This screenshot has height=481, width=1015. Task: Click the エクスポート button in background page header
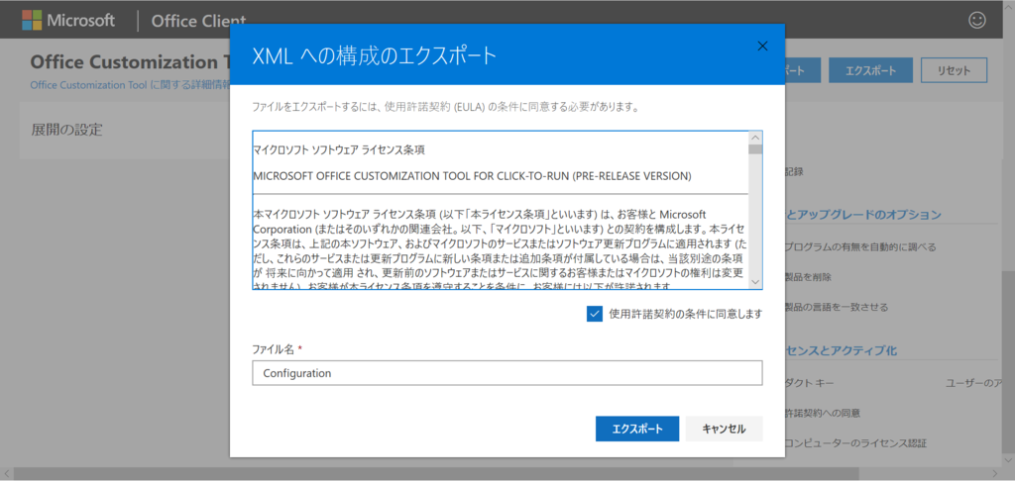click(x=870, y=70)
